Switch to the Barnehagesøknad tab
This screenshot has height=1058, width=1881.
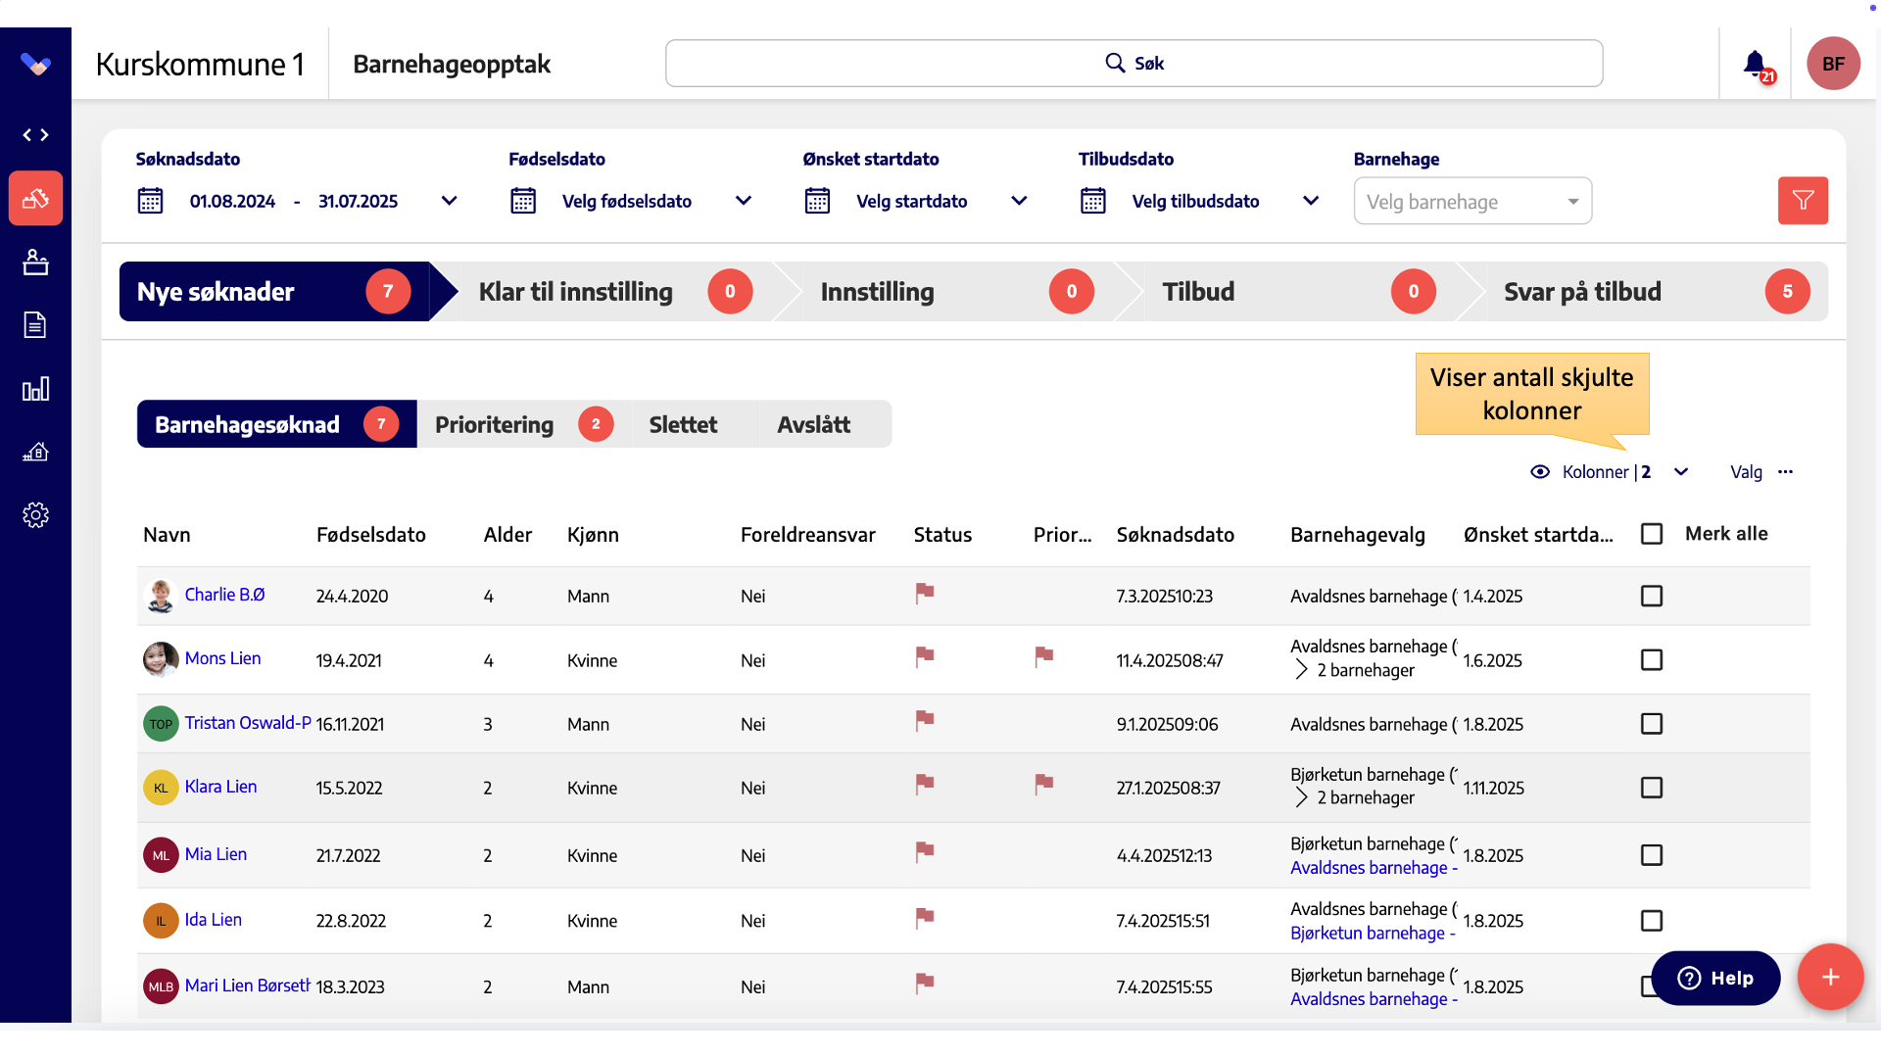click(276, 424)
